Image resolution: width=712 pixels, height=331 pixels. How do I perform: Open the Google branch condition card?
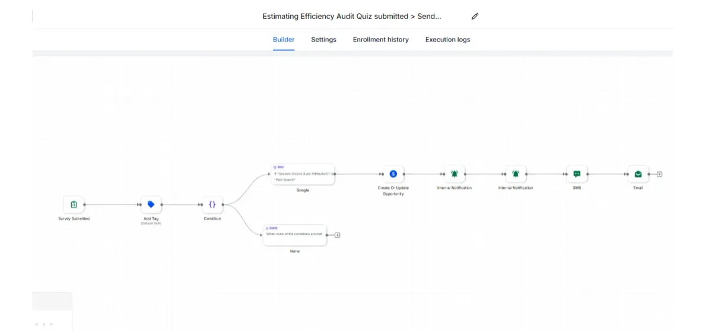(x=303, y=174)
